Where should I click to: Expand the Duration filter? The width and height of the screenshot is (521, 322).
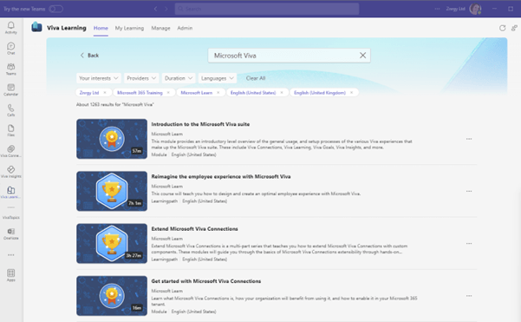179,78
